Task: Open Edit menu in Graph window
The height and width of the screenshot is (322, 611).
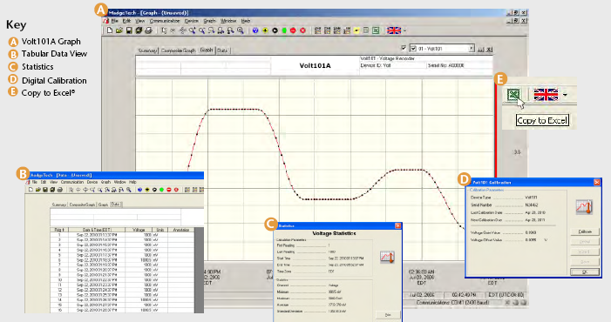Action: (126, 21)
